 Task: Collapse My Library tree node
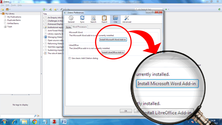(1, 14)
